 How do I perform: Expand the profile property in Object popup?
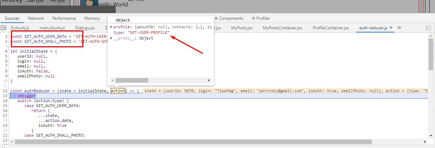[x=111, y=27]
